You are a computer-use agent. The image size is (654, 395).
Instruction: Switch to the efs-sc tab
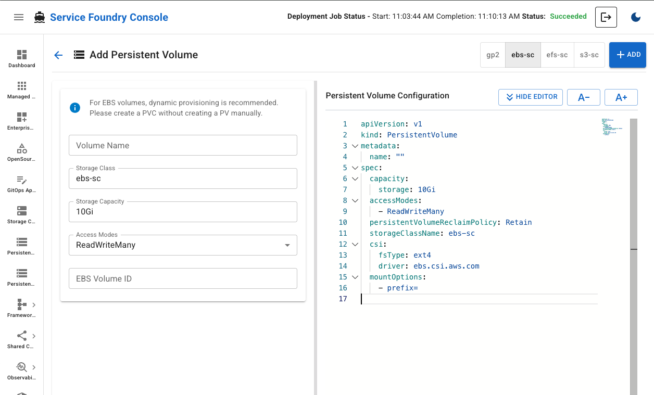(x=557, y=55)
